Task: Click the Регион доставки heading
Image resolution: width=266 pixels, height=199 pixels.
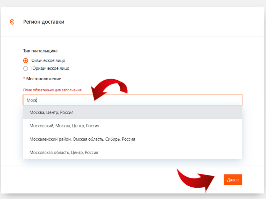Action: pyautogui.click(x=44, y=22)
